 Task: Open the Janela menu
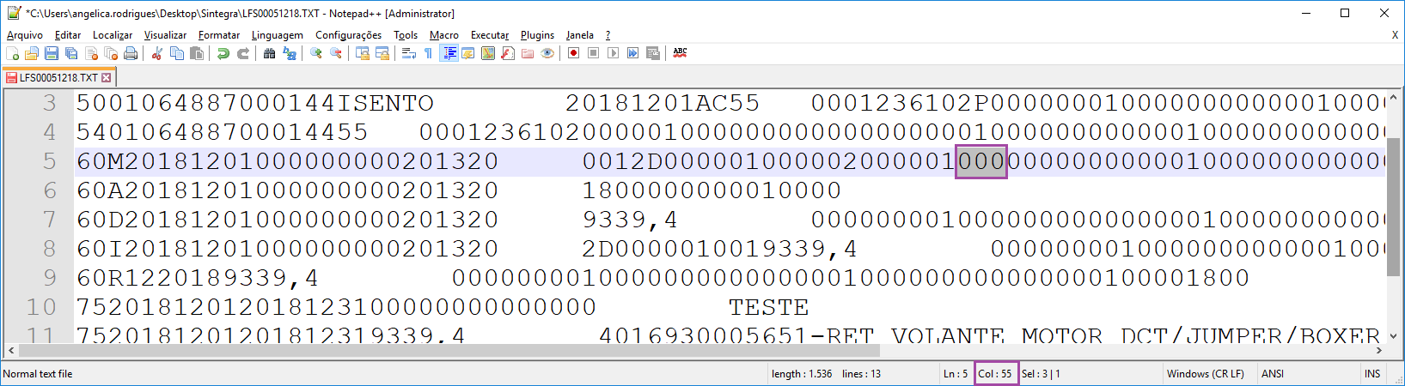click(580, 35)
